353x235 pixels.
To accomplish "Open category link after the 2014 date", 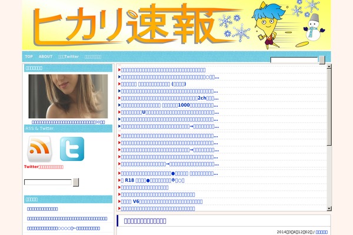I will tap(322, 232).
